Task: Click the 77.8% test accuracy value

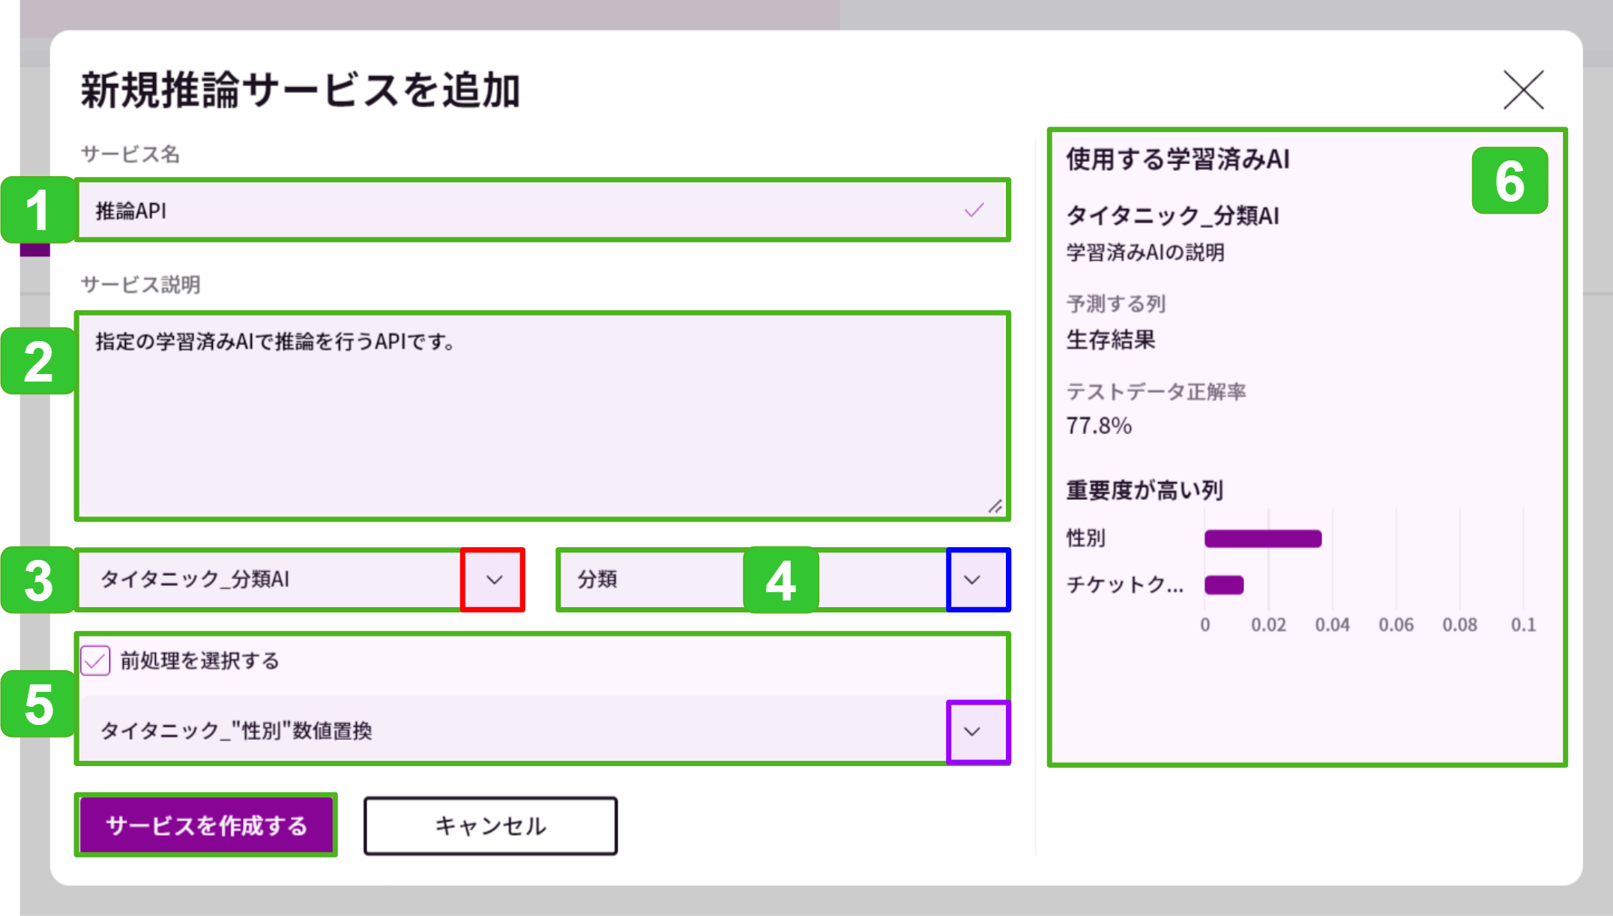Action: pos(1099,427)
